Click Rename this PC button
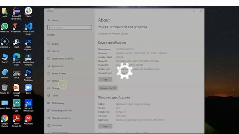The height and width of the screenshot is (134, 239). point(108,88)
